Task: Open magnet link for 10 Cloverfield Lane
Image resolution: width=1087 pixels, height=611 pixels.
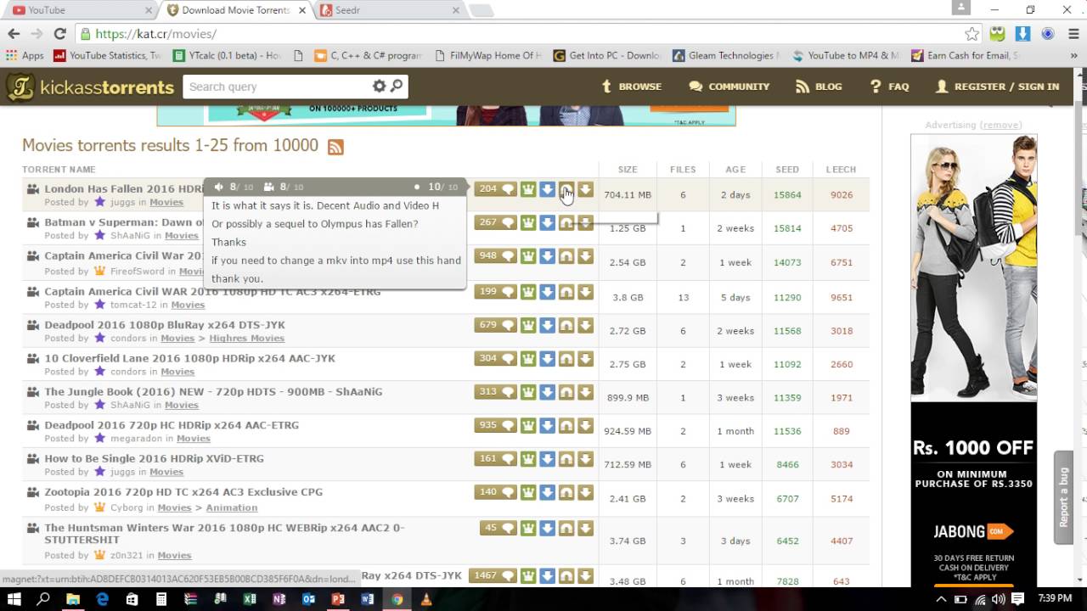Action: pos(566,358)
